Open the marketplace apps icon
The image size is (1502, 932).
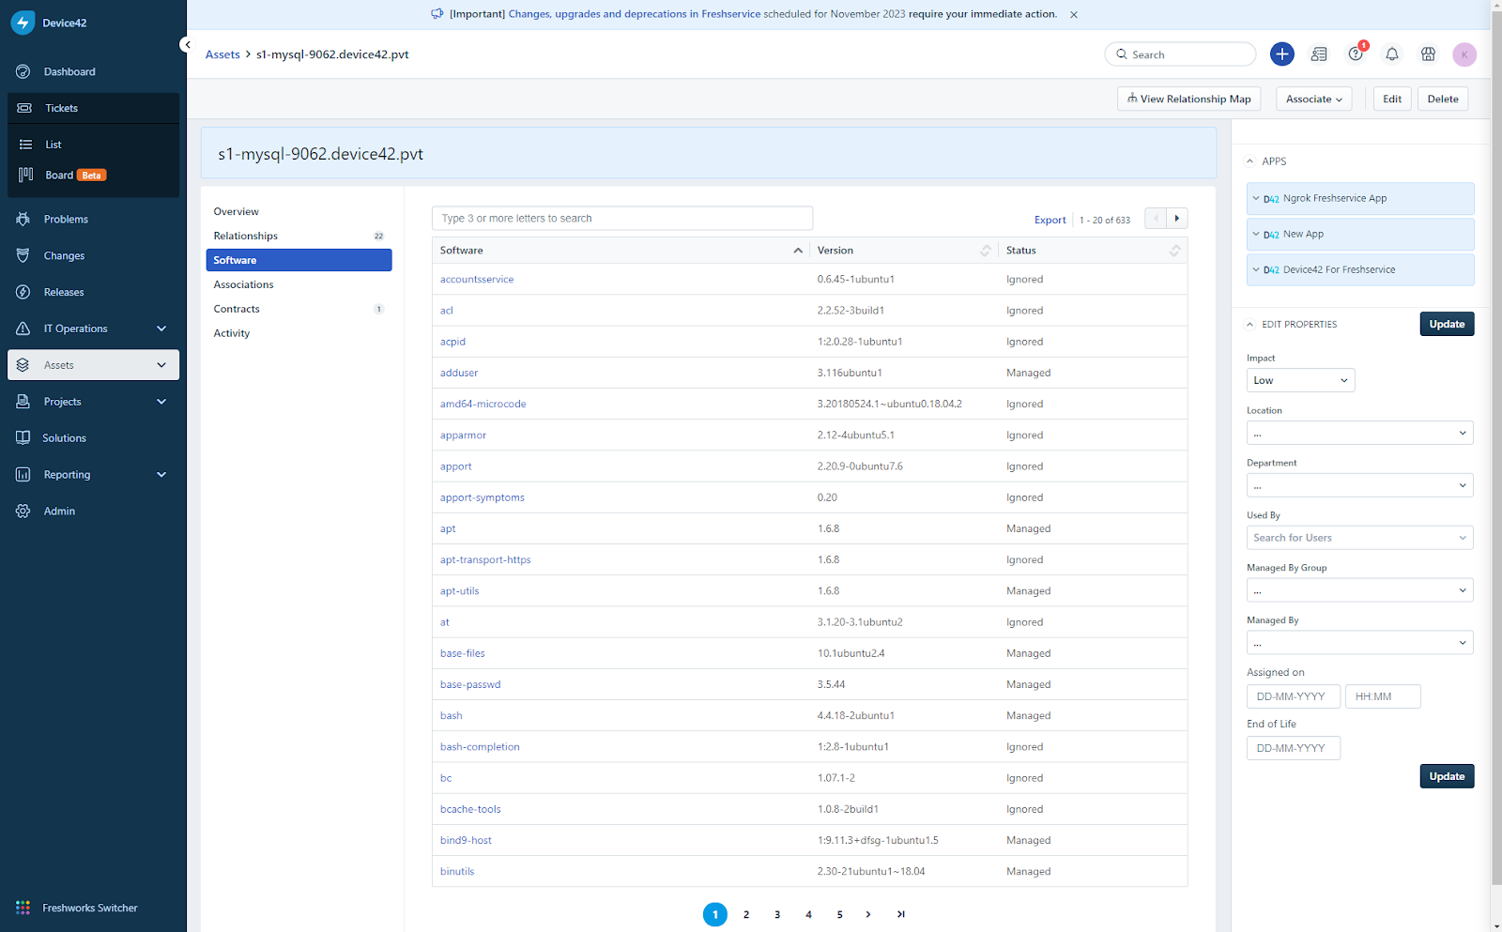coord(1428,54)
